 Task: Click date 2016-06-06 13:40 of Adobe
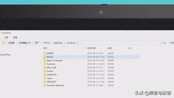96,57
